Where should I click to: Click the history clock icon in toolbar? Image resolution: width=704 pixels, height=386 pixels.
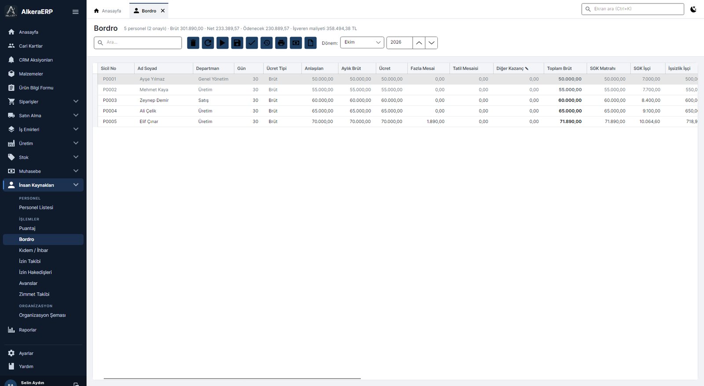267,43
